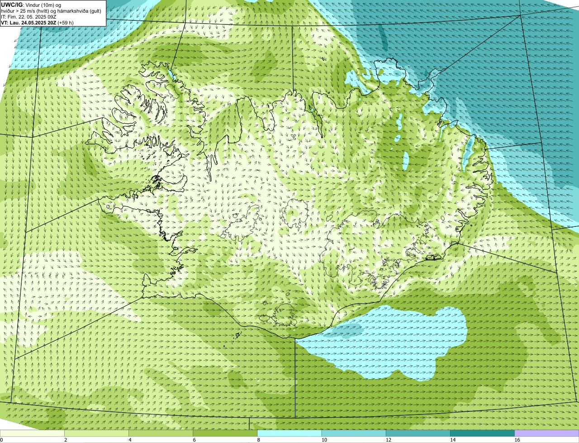The image size is (579, 443).
Task: Click the colorbar tick label 8
Action: tap(258, 440)
